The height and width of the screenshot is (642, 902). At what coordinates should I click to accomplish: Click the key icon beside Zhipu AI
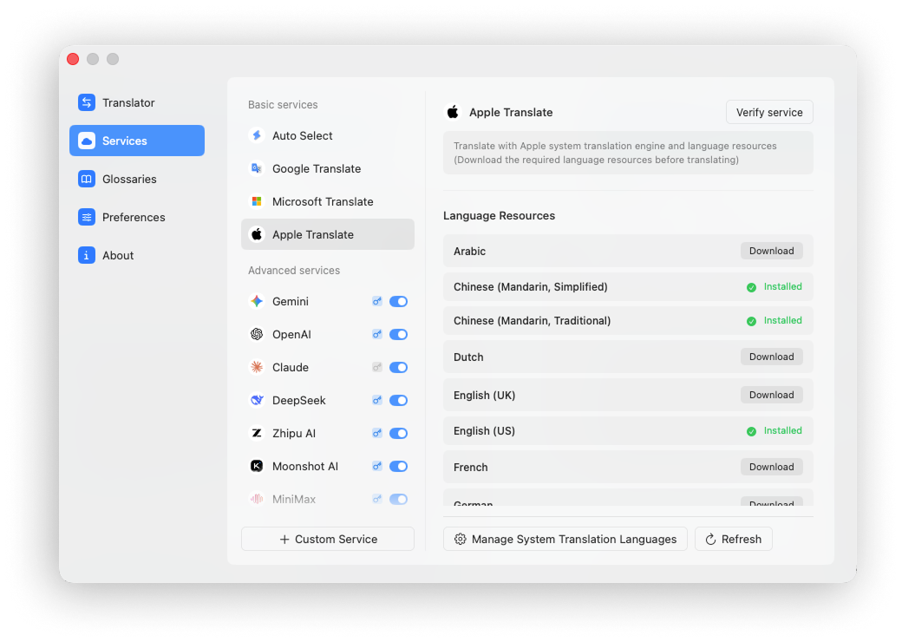[x=376, y=433]
